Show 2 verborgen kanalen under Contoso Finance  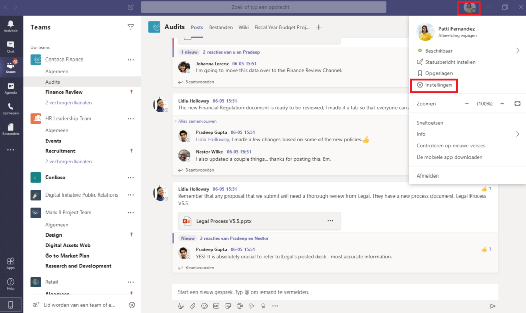68,103
